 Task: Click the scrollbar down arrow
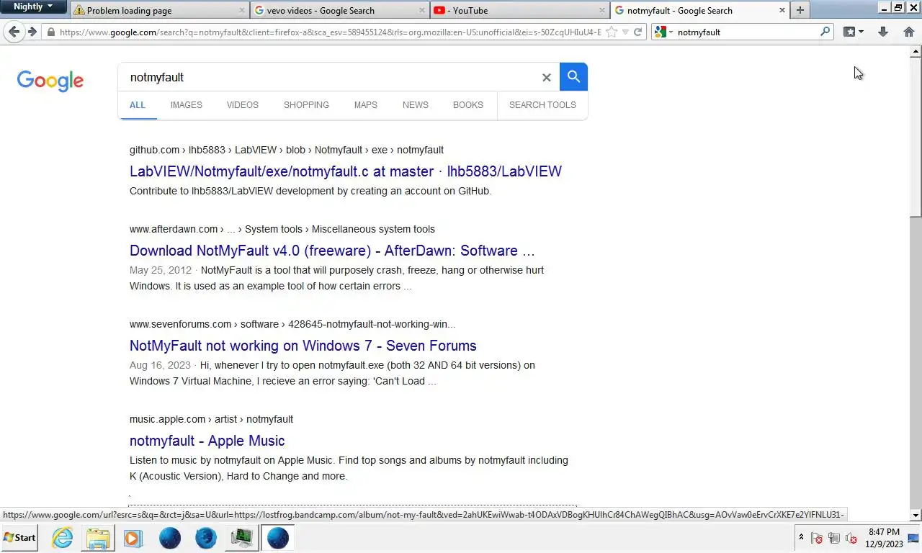coord(916,515)
